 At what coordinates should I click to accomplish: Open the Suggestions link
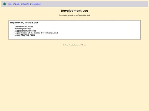(x=36, y=4)
